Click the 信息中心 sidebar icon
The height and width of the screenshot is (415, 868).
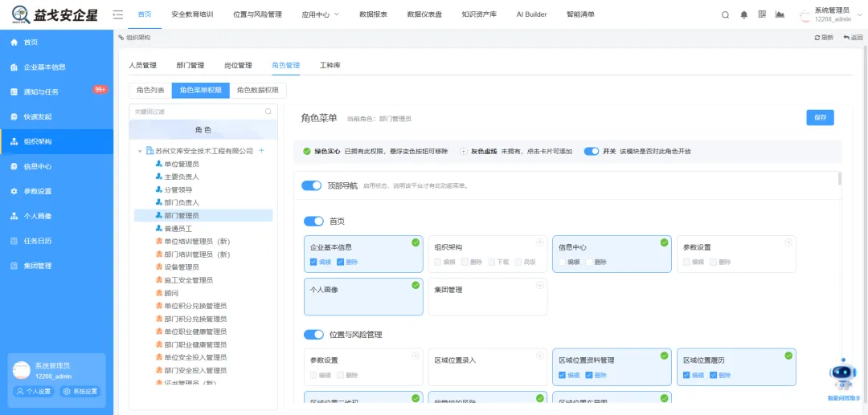[x=14, y=166]
